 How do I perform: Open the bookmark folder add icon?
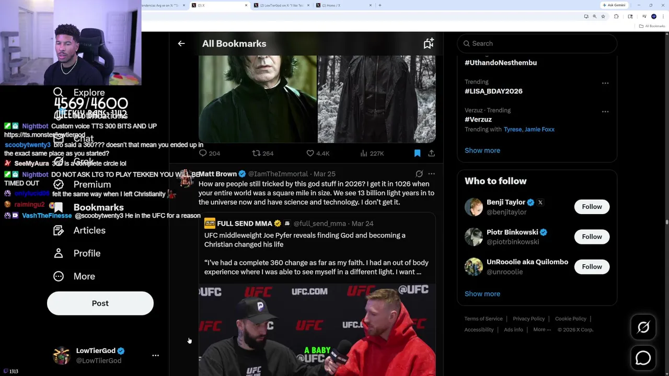(429, 44)
